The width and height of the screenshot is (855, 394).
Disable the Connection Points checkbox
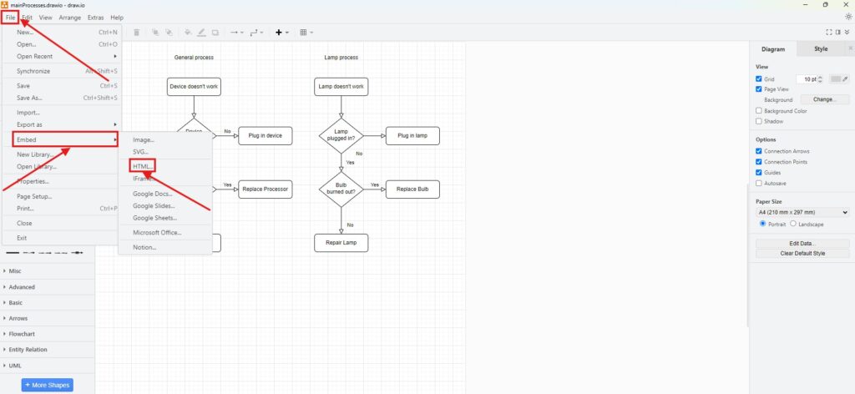point(758,162)
